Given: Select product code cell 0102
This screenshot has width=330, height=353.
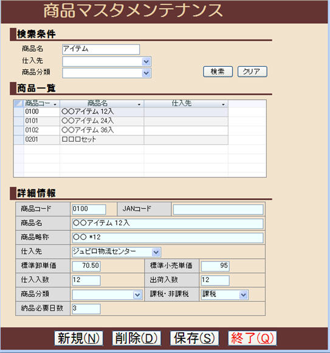Looking at the screenshot, I should point(42,131).
